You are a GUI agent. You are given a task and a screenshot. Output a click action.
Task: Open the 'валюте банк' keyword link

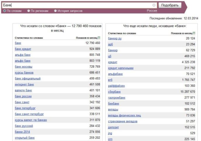point(23,90)
